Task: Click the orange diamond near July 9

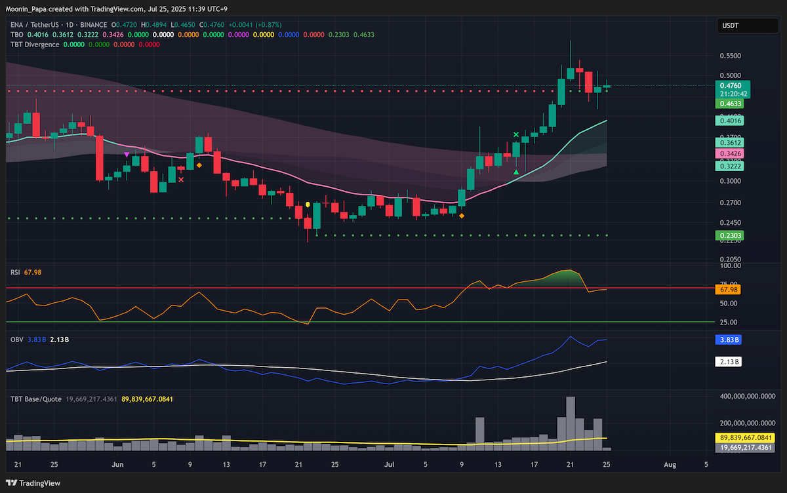Action: (462, 215)
